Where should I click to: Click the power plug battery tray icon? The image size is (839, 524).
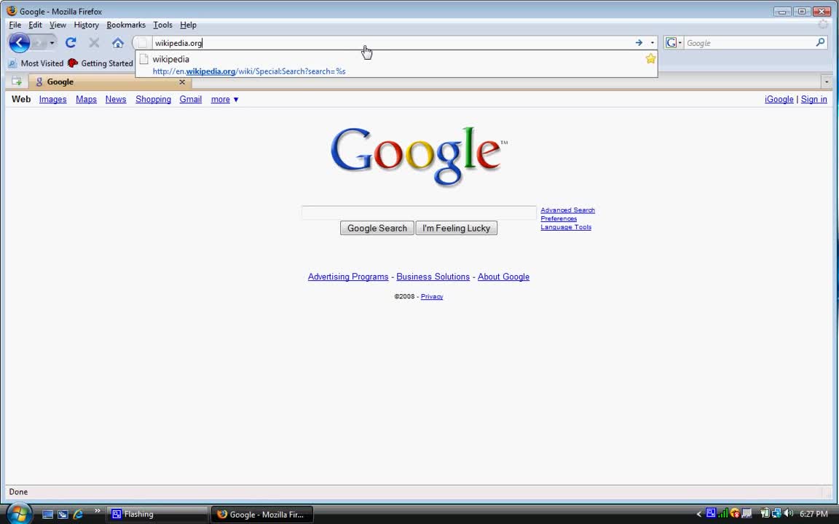(765, 513)
